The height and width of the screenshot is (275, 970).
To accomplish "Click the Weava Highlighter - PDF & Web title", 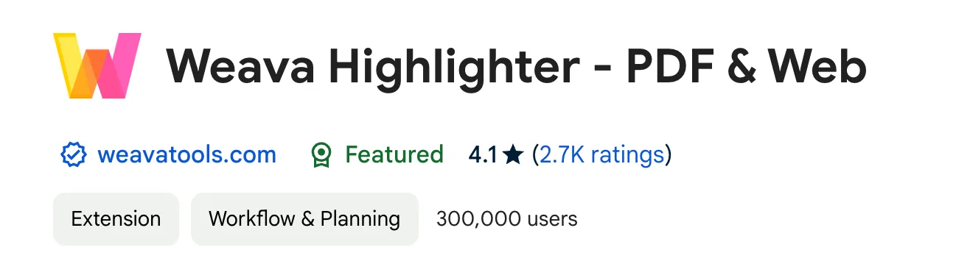I will pos(516,67).
